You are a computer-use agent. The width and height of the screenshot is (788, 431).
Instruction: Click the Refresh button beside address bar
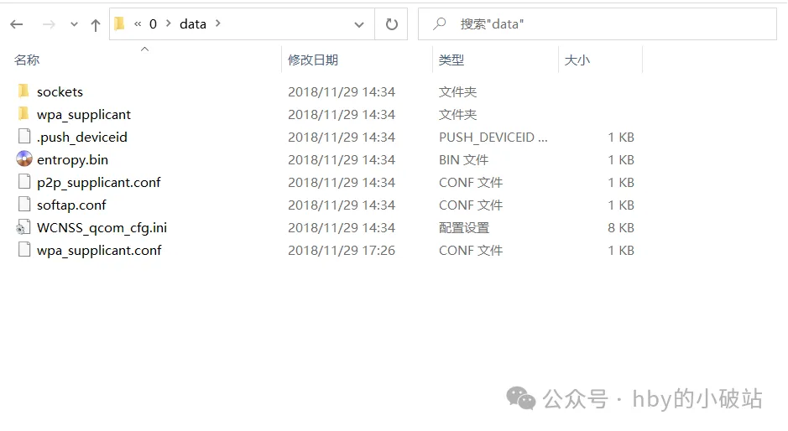(391, 24)
